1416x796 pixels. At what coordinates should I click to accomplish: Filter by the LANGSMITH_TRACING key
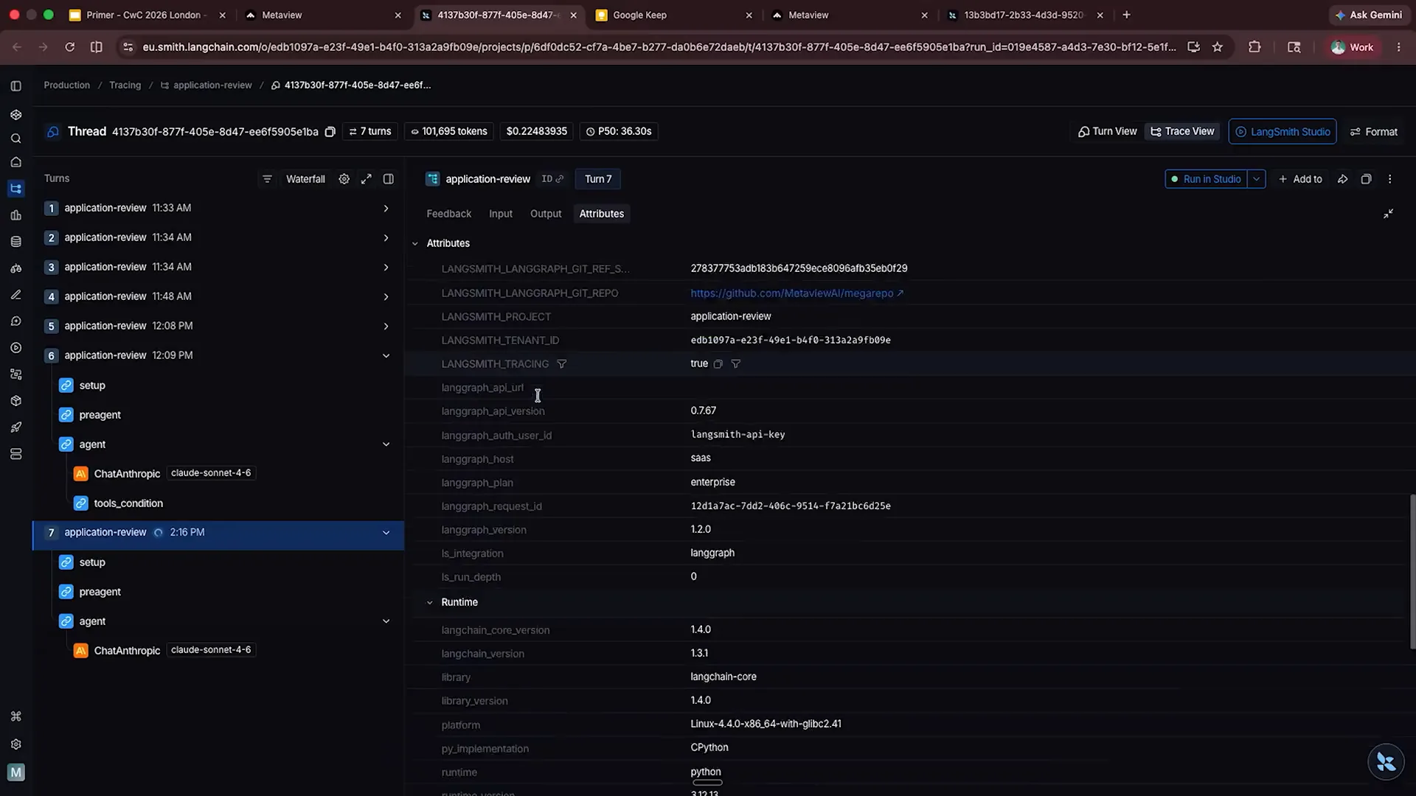click(562, 364)
